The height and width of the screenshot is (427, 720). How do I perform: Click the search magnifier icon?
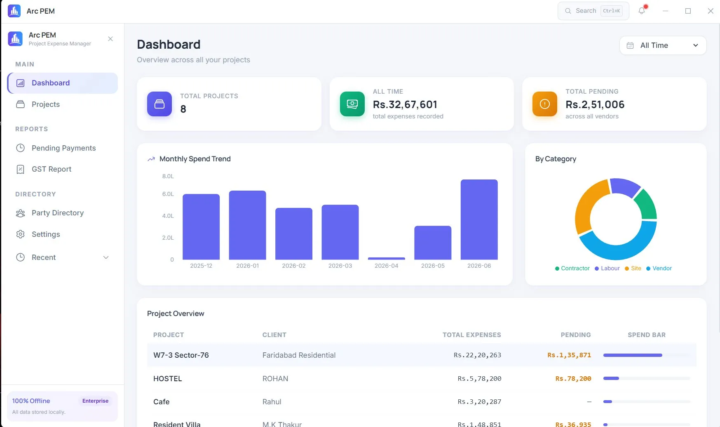568,11
